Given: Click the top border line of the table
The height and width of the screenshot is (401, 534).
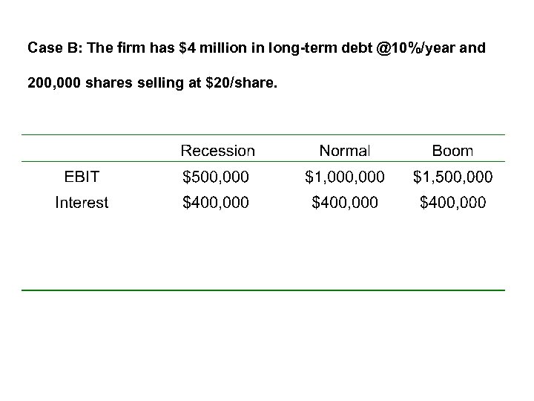Looking at the screenshot, I should pos(263,135).
